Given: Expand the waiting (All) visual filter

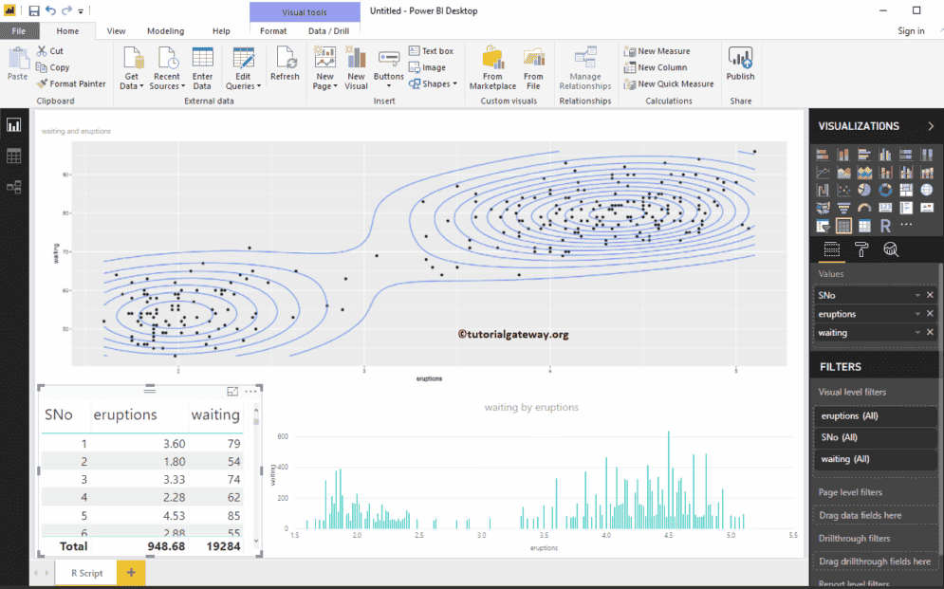Looking at the screenshot, I should [x=876, y=459].
